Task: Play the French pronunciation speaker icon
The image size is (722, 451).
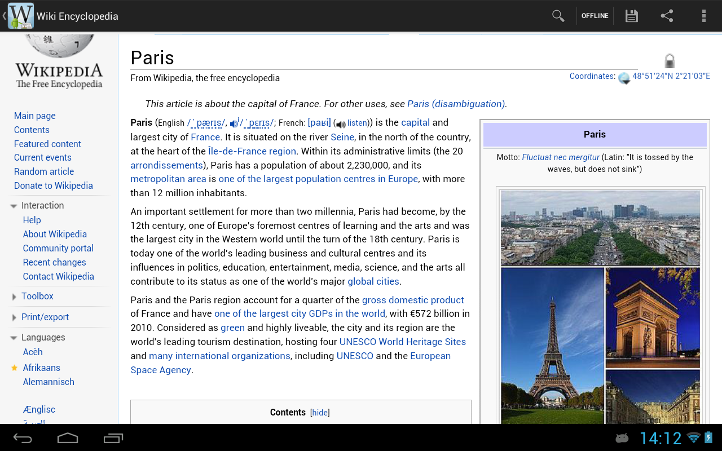Action: coord(340,123)
